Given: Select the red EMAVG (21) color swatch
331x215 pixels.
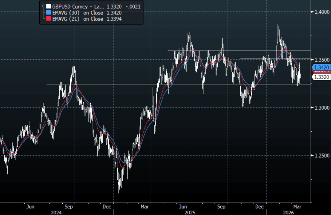Looking at the screenshot, I should pos(49,19).
